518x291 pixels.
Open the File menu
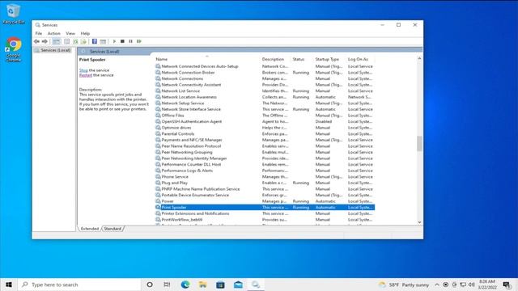[39, 33]
